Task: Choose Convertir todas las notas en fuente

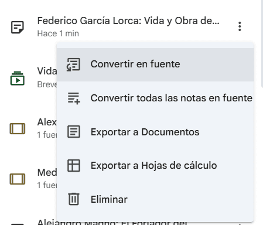Action: click(155, 98)
